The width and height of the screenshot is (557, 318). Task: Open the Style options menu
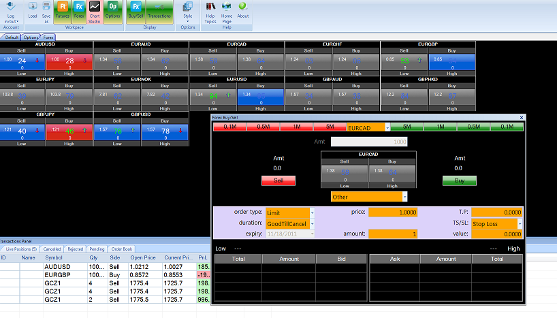tap(187, 12)
